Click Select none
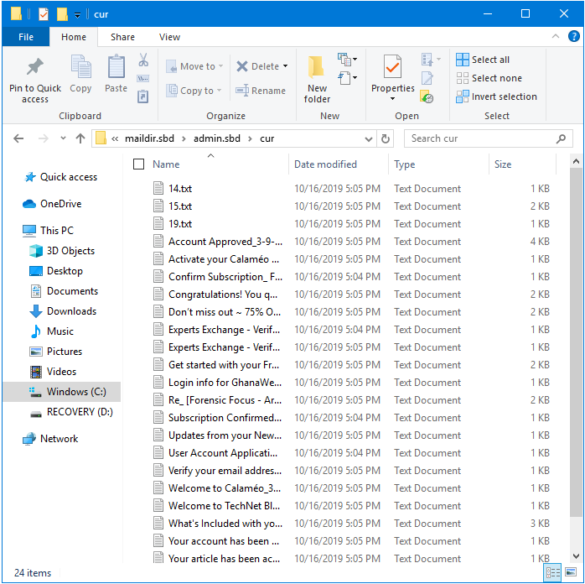The image size is (585, 584). (489, 78)
